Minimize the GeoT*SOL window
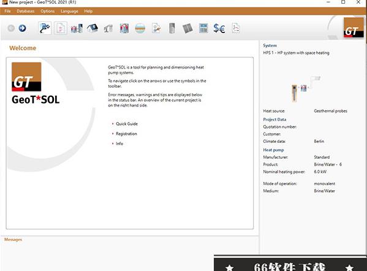 [328, 2]
